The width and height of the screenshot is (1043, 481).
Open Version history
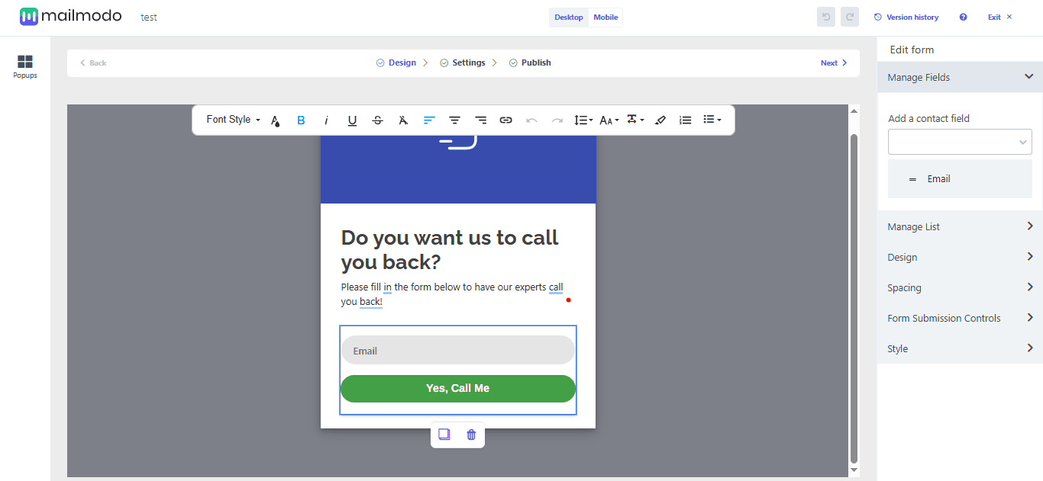(906, 17)
